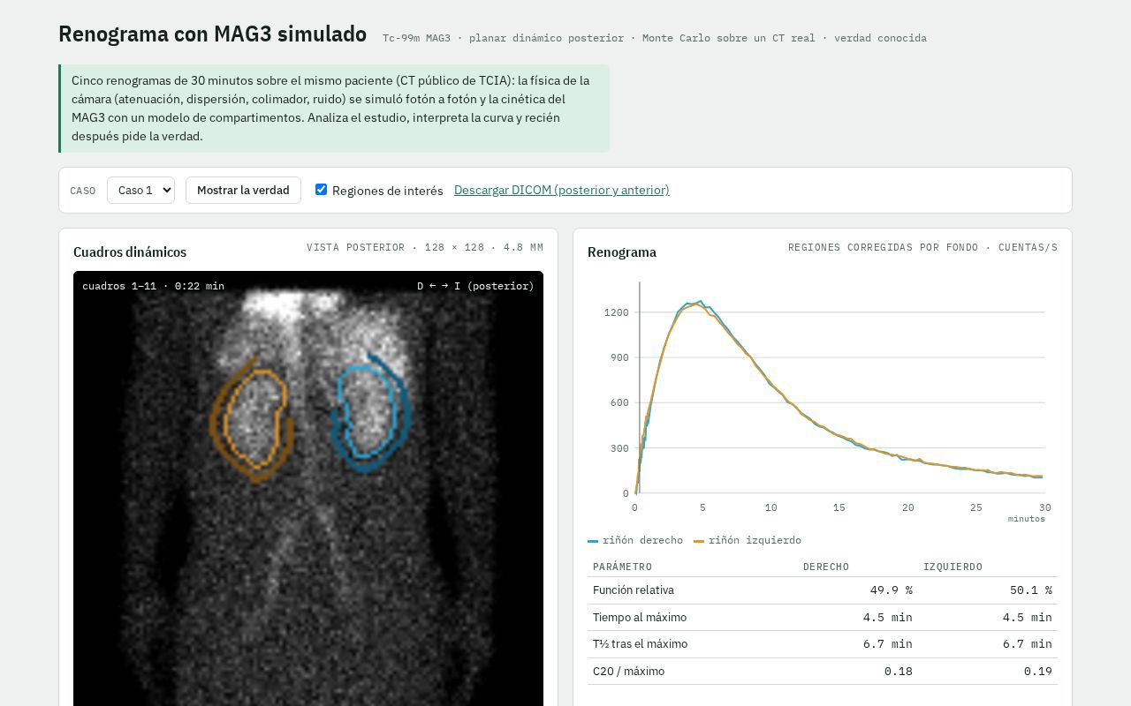Click the PARÁMETRO column header
Screen dimensions: 1131x706
click(623, 567)
